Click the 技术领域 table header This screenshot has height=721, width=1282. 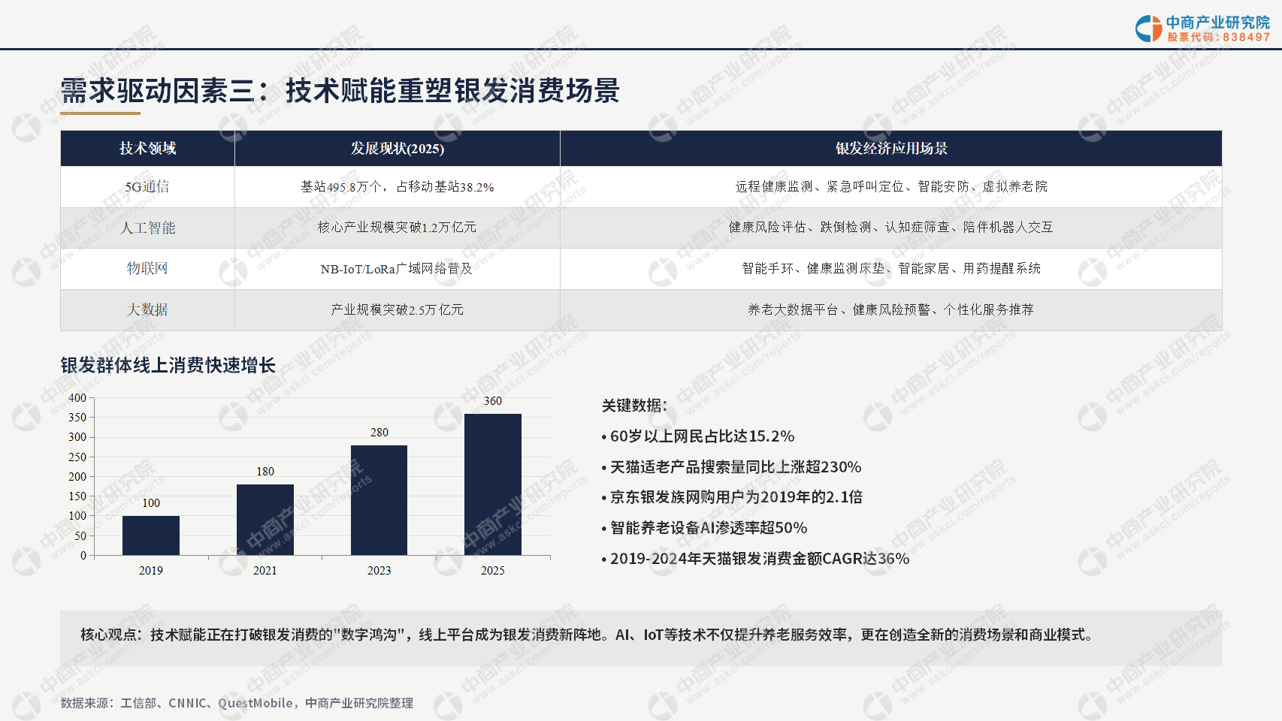[147, 149]
